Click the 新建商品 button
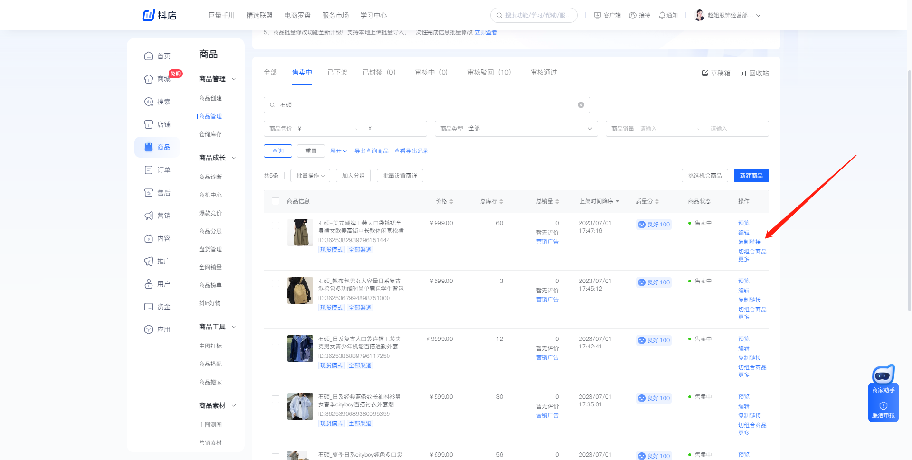Screen dimensions: 912x460 click(x=751, y=176)
